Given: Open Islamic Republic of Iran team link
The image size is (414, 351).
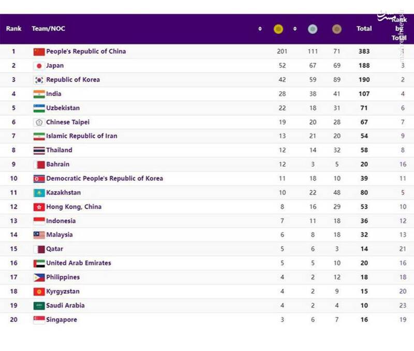Looking at the screenshot, I should point(82,136).
